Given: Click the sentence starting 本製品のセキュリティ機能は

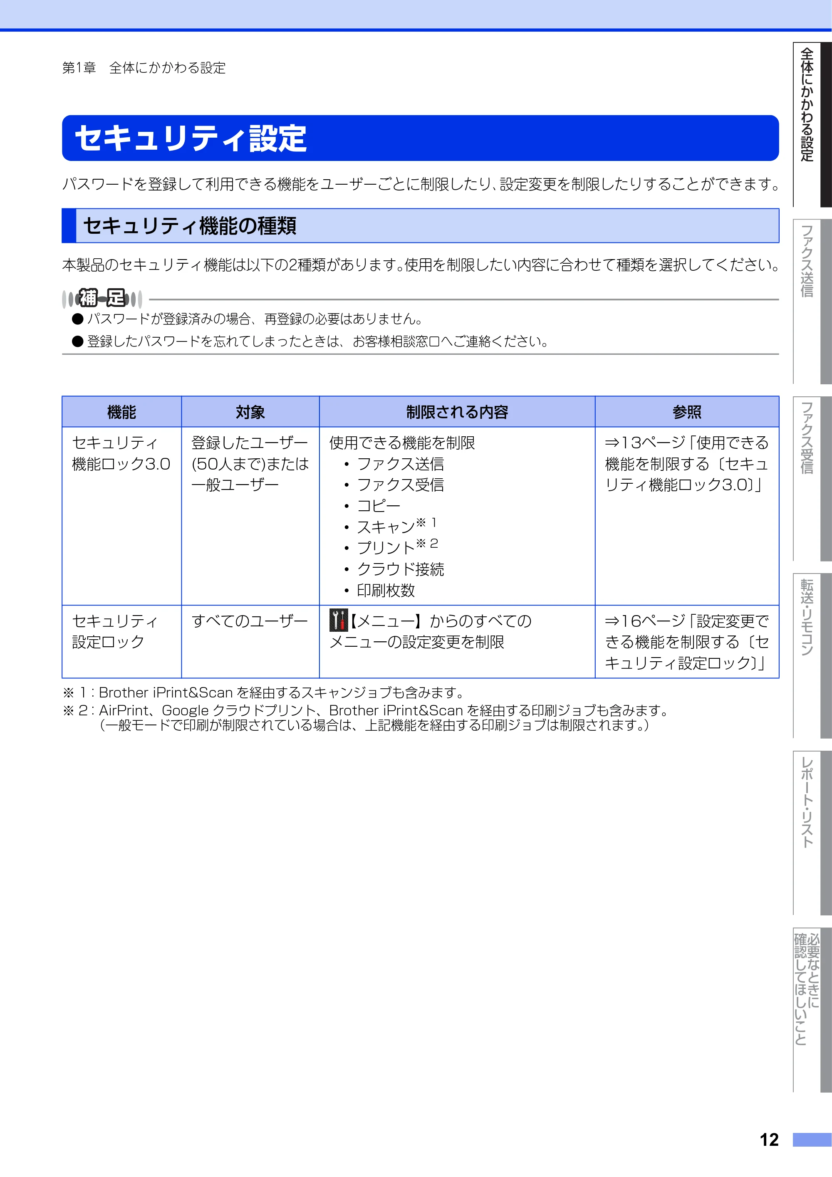Looking at the screenshot, I should pos(420,265).
